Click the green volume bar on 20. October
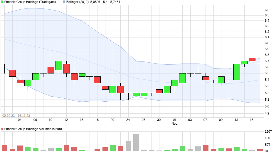This screenshot has width=276, height=154. [x=113, y=148]
